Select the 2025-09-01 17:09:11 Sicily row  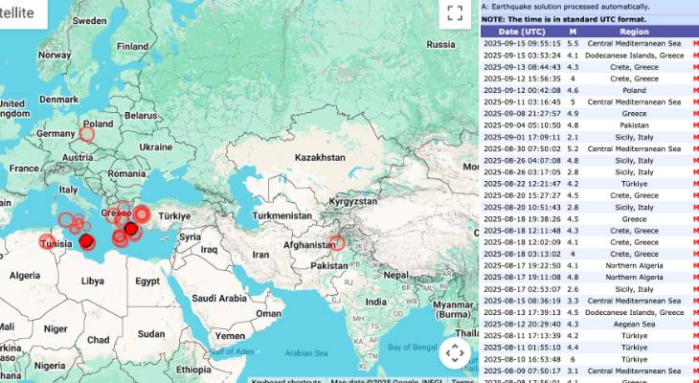[590, 137]
